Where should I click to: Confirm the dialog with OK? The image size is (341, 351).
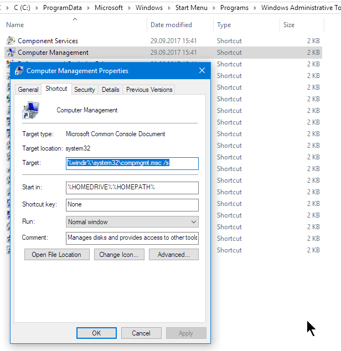[96, 333]
